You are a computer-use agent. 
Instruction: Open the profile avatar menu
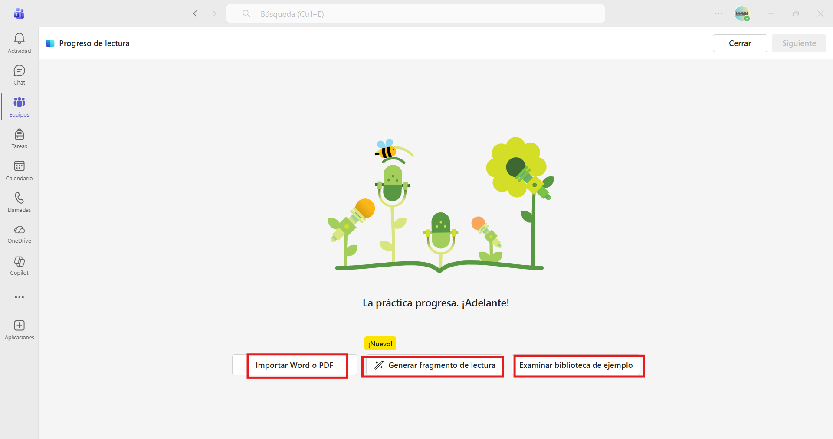[742, 13]
